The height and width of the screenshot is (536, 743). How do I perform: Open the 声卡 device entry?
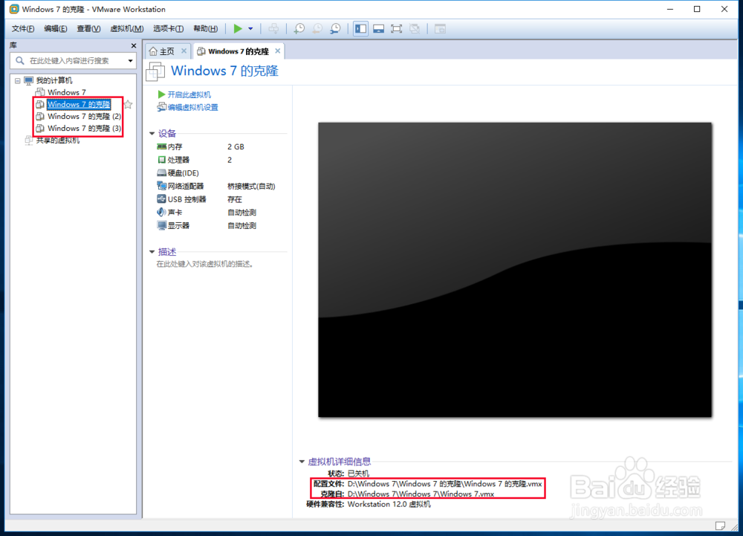point(175,213)
